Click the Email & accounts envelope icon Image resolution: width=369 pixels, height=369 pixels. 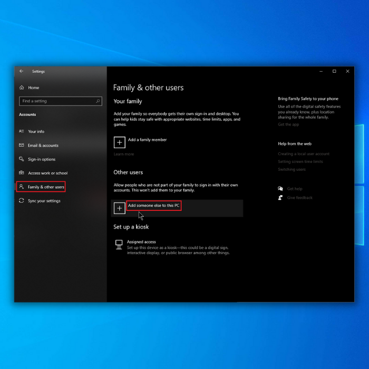pos(22,145)
